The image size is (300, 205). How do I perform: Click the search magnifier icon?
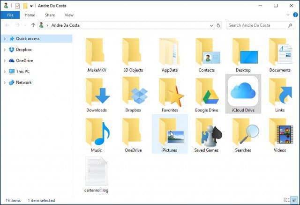pos(290,25)
